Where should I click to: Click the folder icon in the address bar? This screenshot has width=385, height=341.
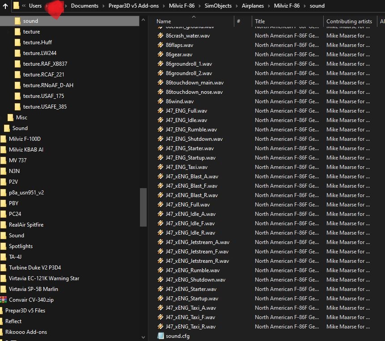tap(16, 5)
